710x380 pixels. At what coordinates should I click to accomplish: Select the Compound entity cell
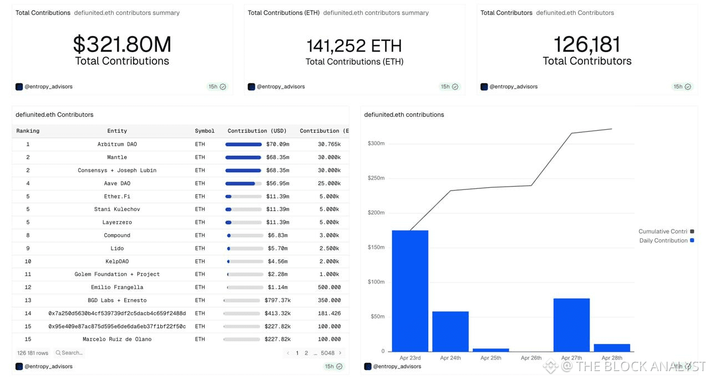(117, 235)
